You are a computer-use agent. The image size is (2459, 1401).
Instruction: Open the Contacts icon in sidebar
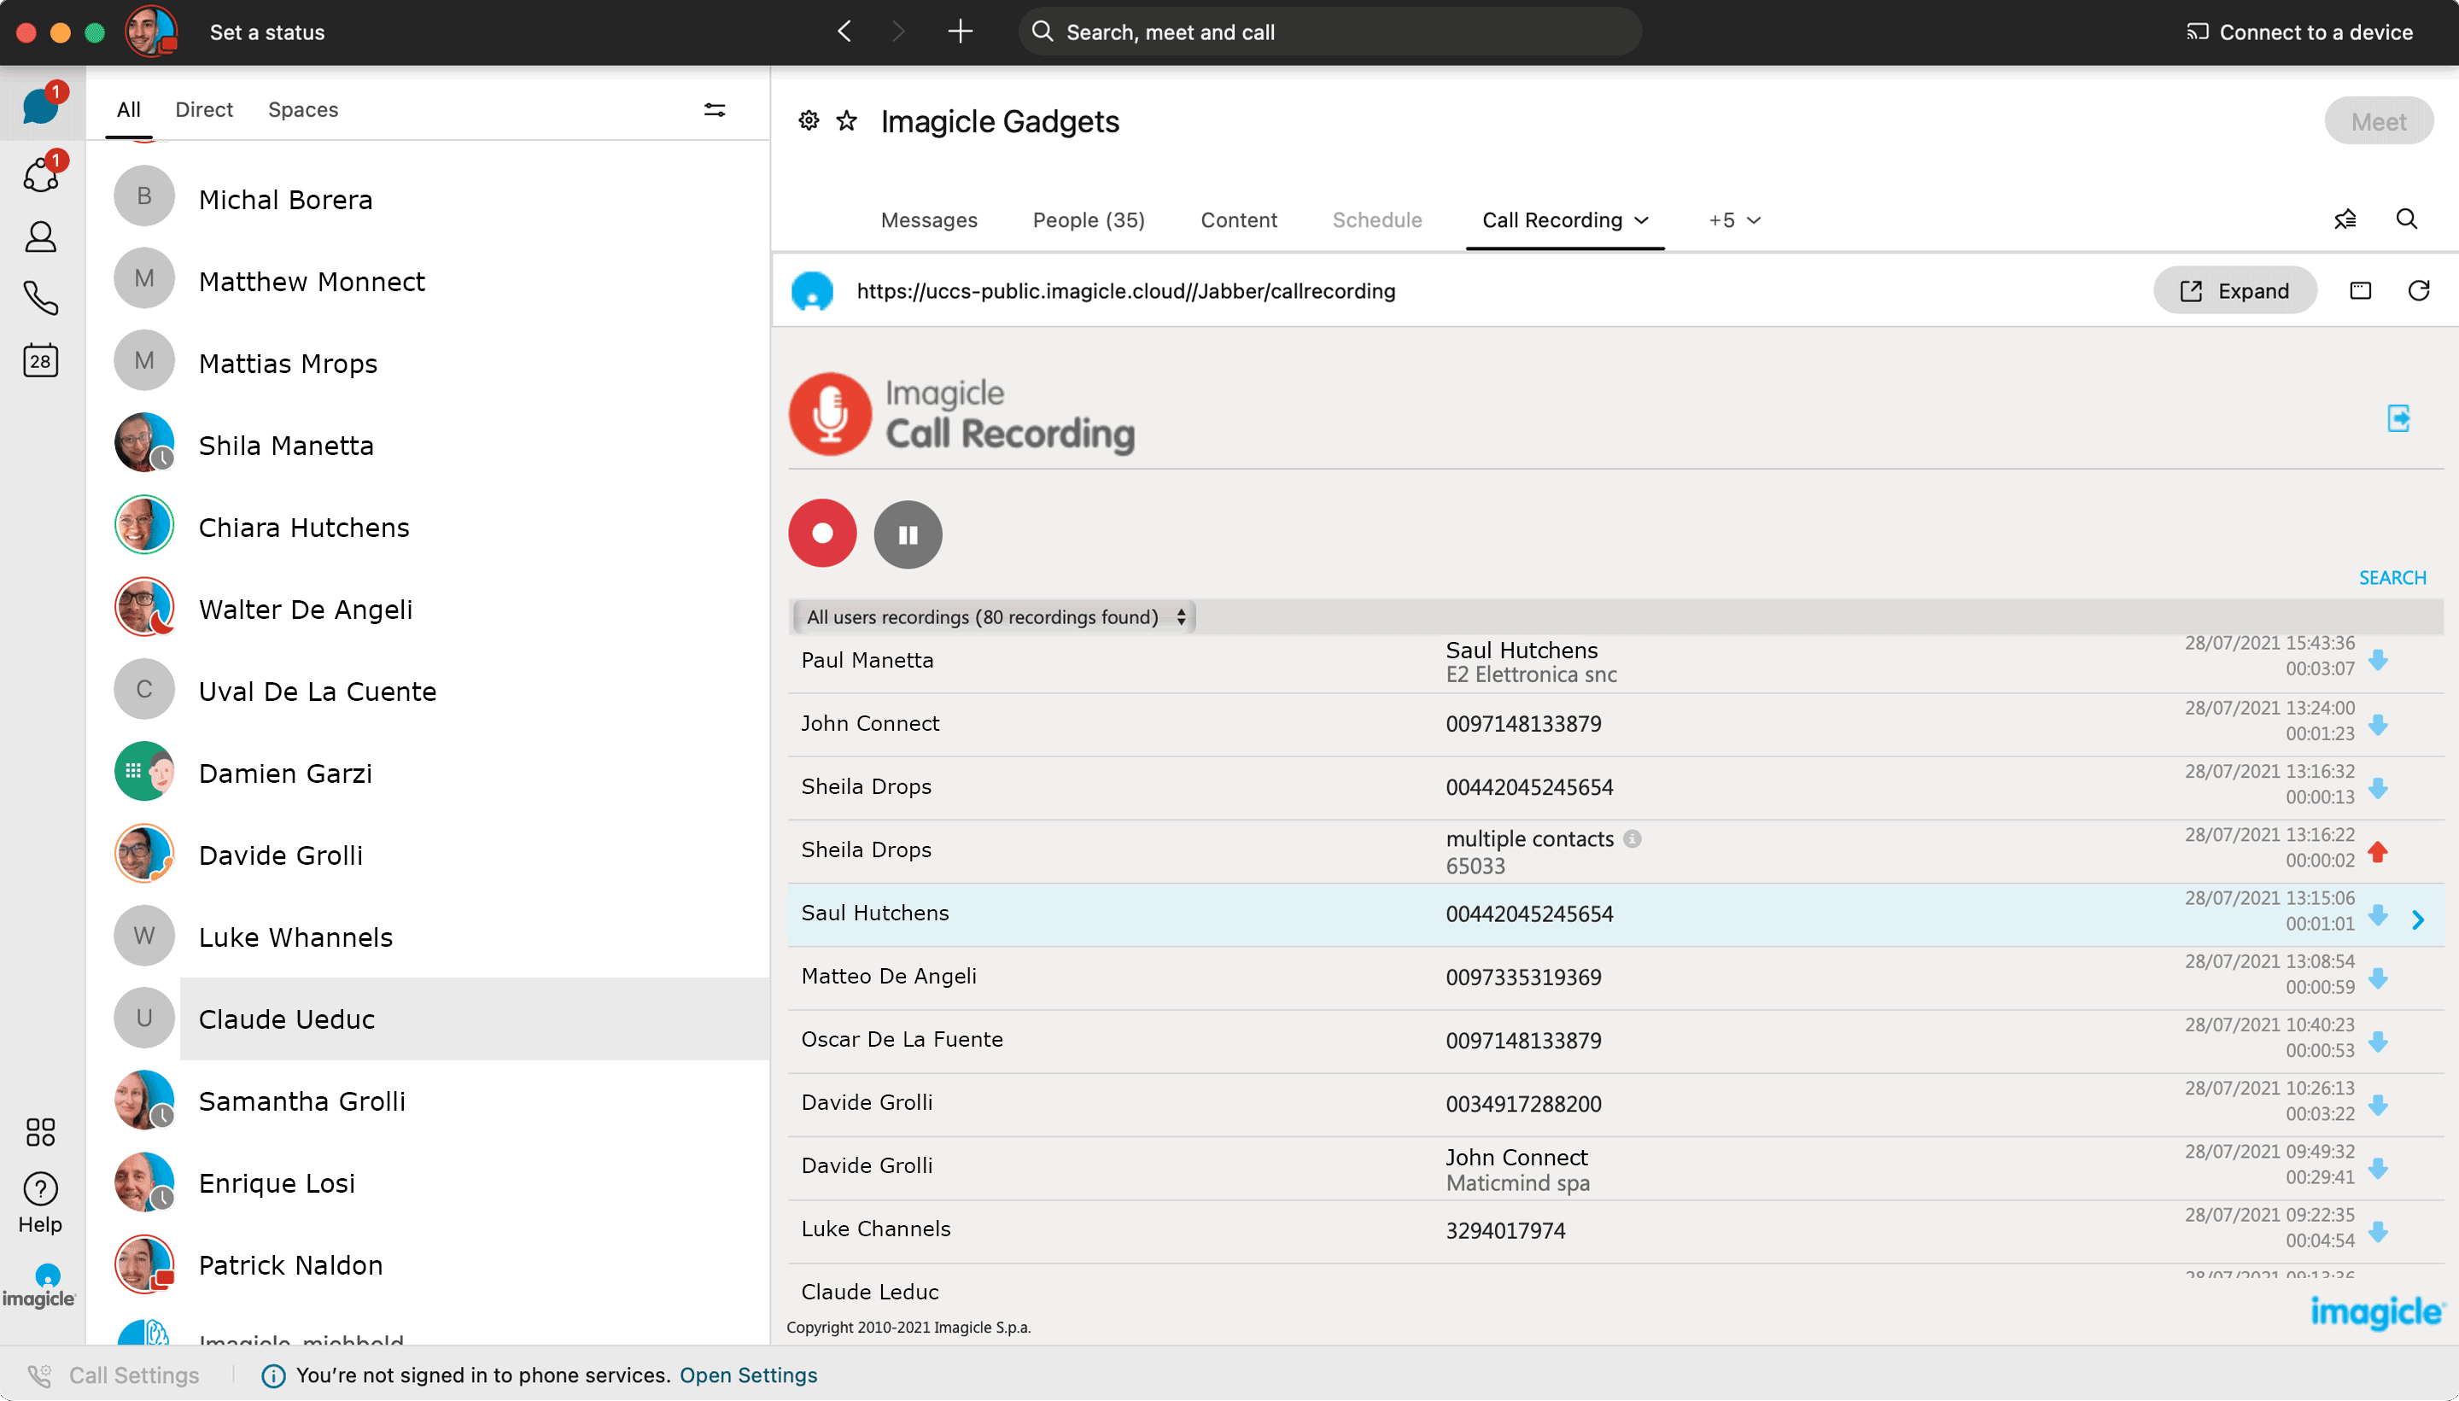[x=40, y=236]
